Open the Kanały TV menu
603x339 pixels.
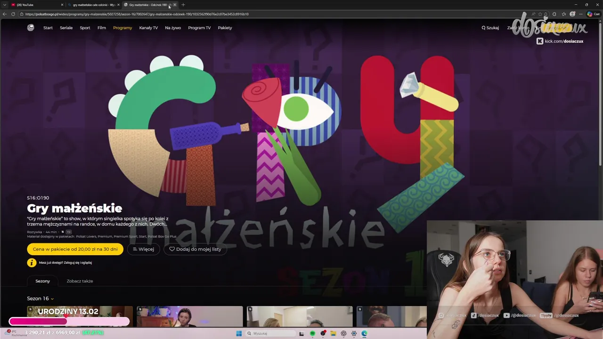(x=148, y=28)
